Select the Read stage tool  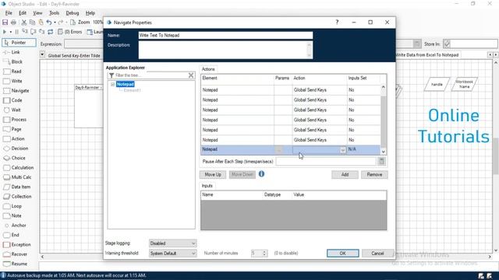coord(12,72)
